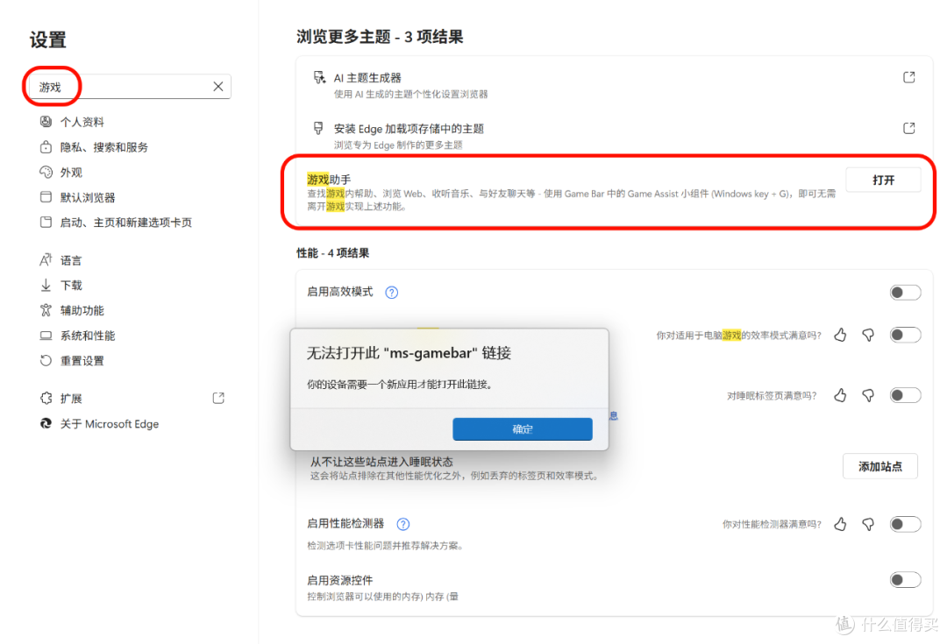Image resolution: width=947 pixels, height=644 pixels.
Task: Open 个人资料 settings section
Action: coord(82,122)
